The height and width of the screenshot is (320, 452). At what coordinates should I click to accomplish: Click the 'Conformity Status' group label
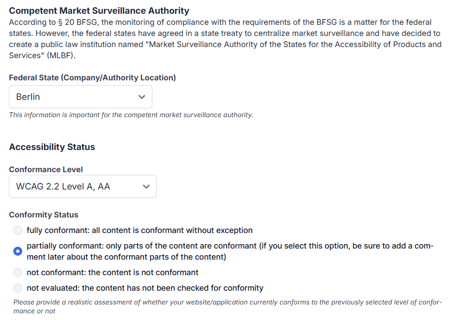click(44, 215)
